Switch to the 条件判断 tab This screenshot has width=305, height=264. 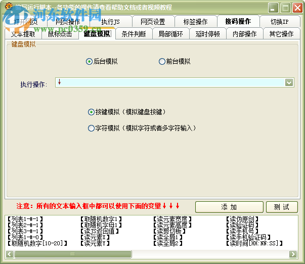click(134, 34)
